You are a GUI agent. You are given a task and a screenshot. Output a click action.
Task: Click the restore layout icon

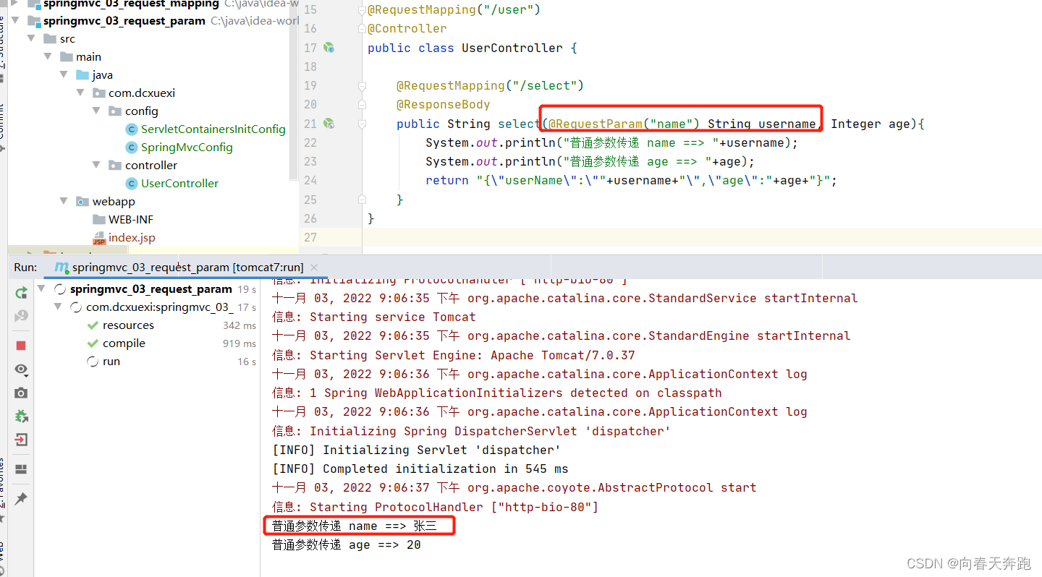tap(21, 469)
